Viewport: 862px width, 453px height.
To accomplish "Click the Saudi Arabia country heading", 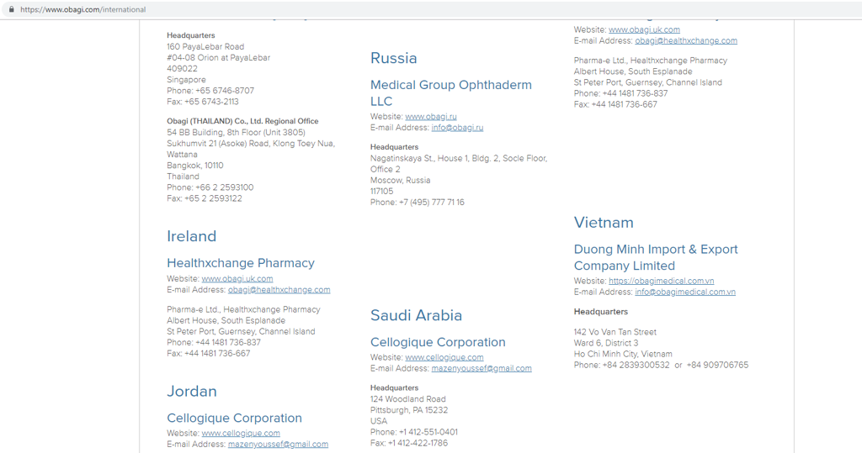I will pos(416,315).
